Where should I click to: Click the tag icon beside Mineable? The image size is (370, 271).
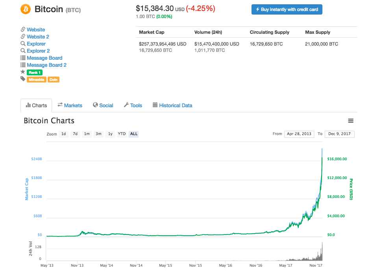point(23,79)
